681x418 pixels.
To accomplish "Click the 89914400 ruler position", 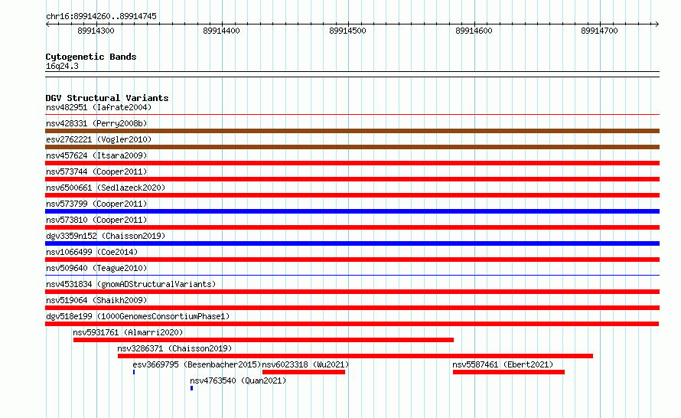I will point(221,31).
